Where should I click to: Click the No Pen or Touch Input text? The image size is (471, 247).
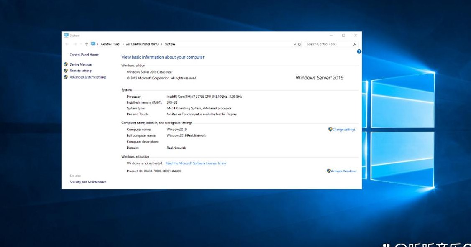click(x=202, y=114)
